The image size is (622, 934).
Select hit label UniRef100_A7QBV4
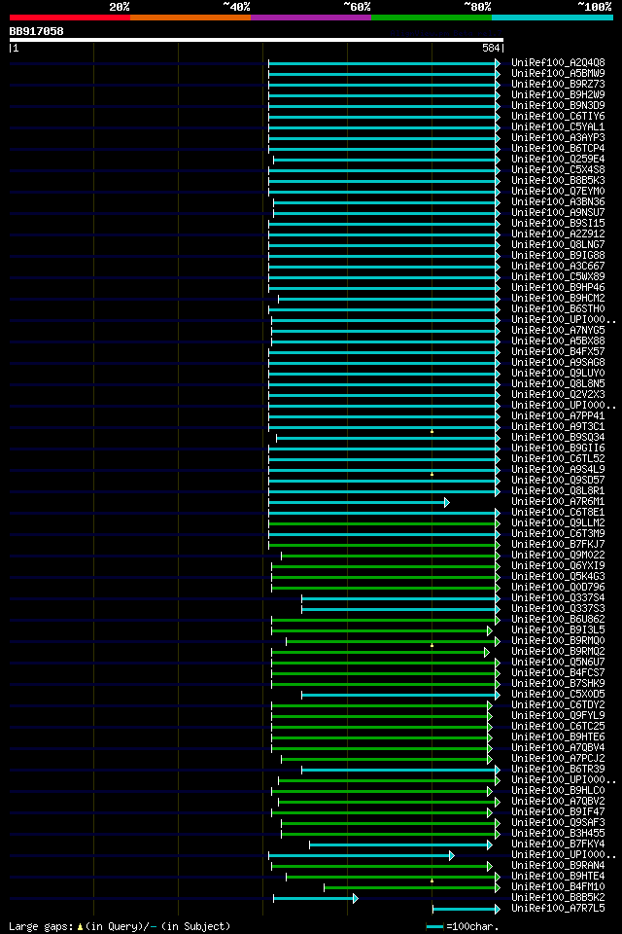point(558,749)
